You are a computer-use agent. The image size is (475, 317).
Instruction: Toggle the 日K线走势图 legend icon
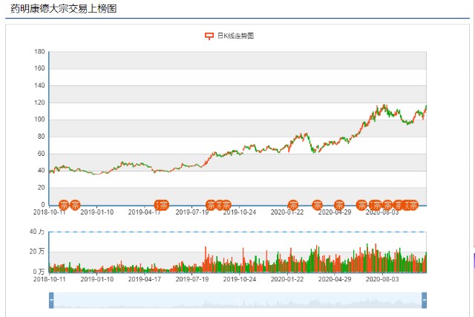pyautogui.click(x=209, y=36)
